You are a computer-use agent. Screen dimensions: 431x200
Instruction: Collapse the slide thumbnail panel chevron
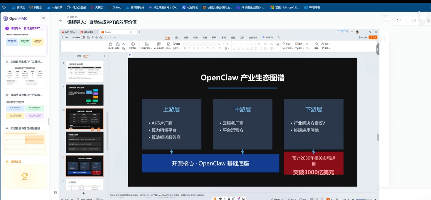click(x=104, y=56)
